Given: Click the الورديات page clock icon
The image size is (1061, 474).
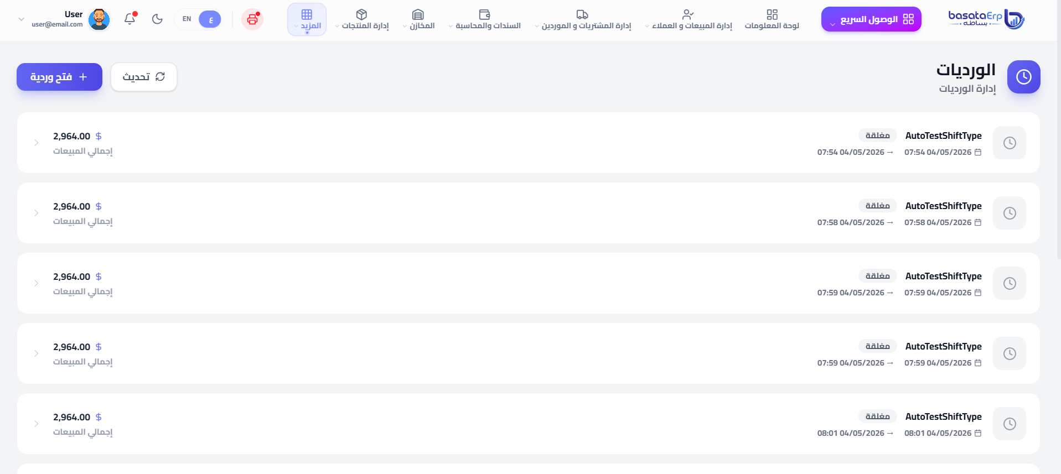Looking at the screenshot, I should (1024, 77).
